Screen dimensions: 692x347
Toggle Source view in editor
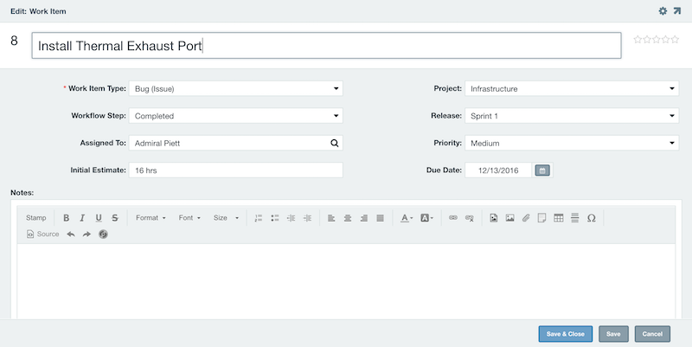pos(42,234)
